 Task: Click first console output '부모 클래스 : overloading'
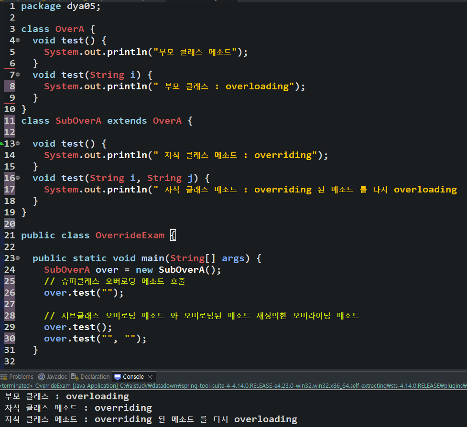(x=67, y=396)
